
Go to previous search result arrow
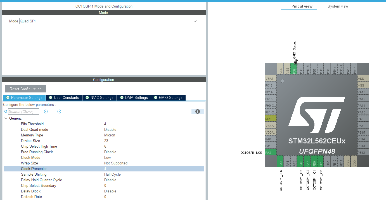click(46, 111)
